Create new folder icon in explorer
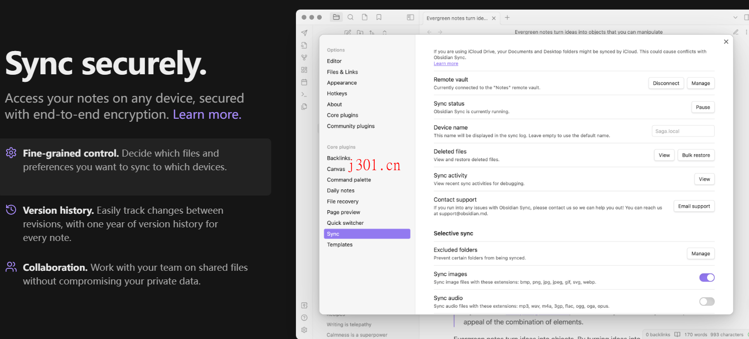The height and width of the screenshot is (339, 749). point(360,32)
